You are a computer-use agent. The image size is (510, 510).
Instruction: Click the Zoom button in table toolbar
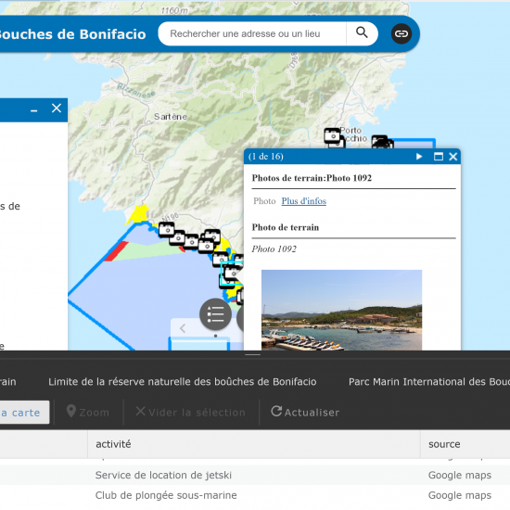point(88,412)
